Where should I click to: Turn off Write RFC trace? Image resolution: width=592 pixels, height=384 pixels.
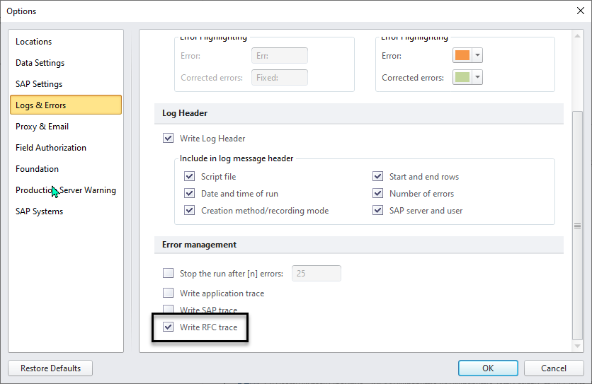click(x=168, y=327)
